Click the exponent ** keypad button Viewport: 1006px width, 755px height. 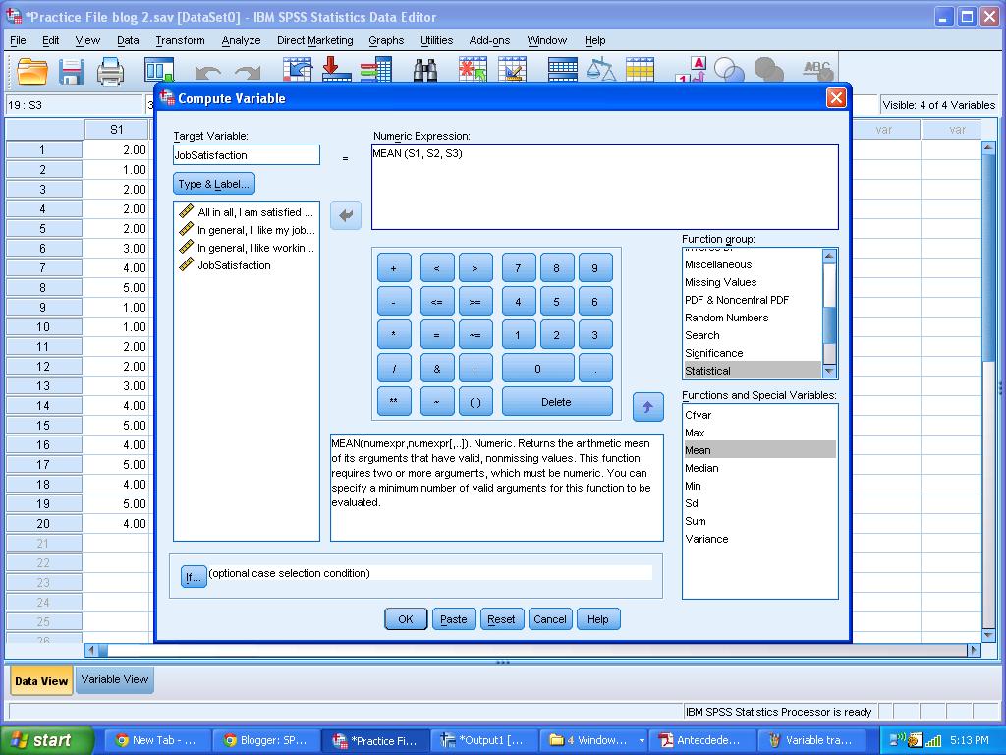[393, 402]
